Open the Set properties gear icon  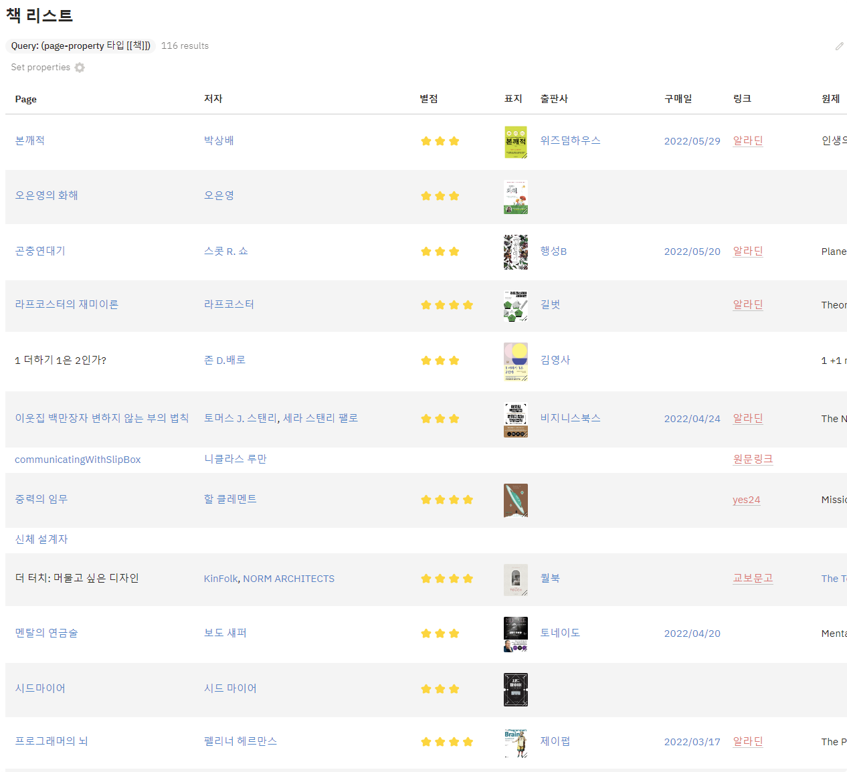(x=80, y=68)
